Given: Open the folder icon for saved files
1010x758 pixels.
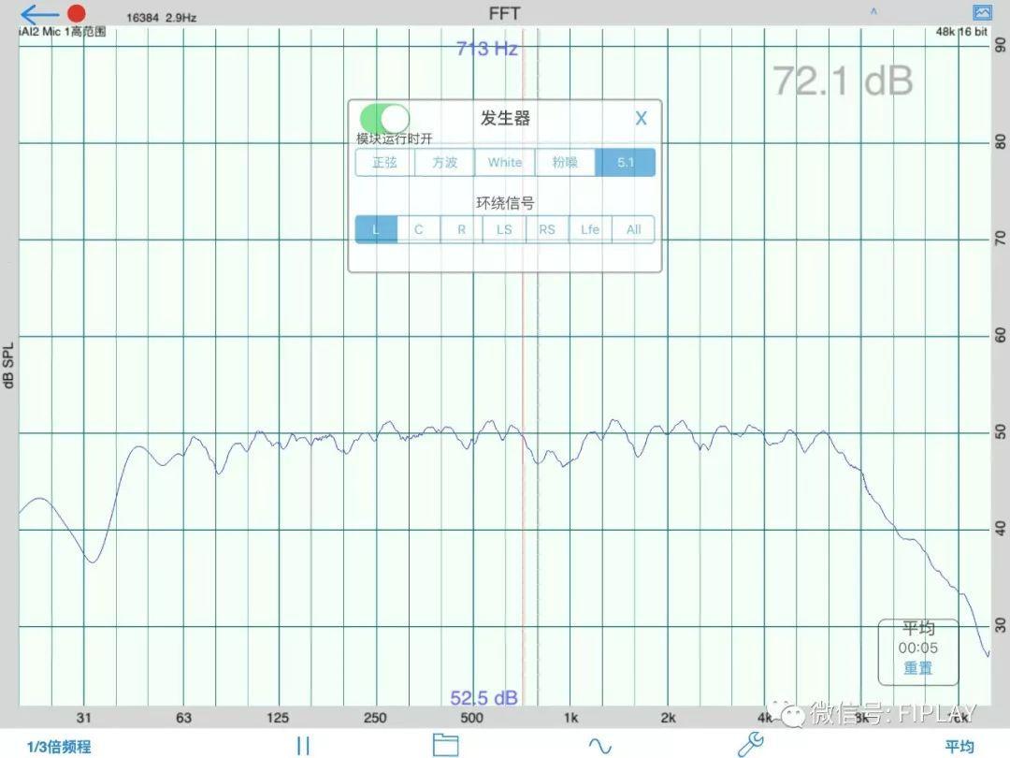Looking at the screenshot, I should point(445,745).
